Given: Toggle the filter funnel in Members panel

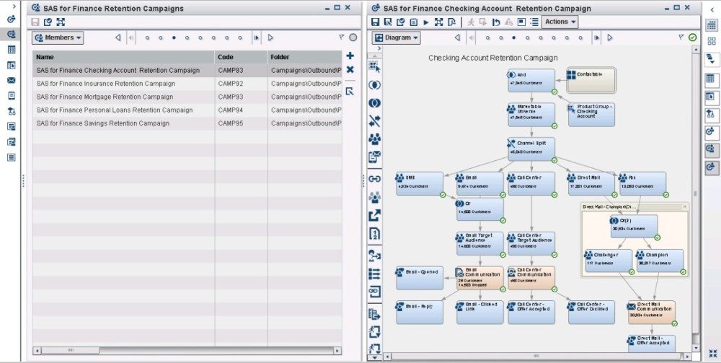Looking at the screenshot, I should 342,38.
